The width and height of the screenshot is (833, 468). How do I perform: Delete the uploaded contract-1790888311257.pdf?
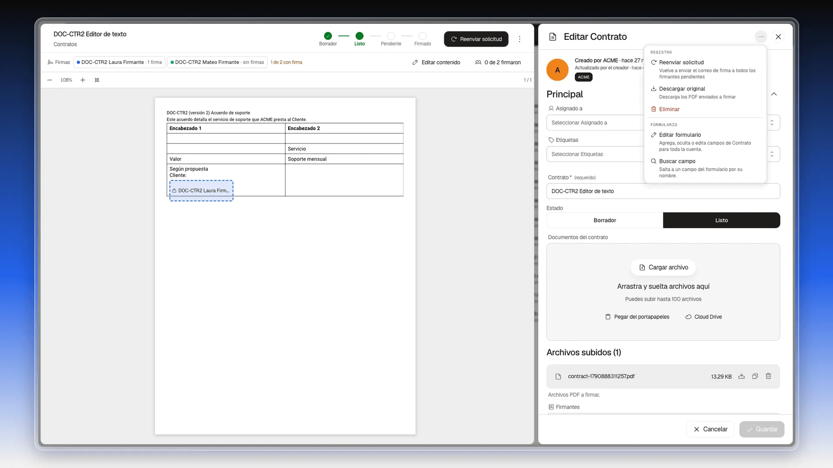768,376
